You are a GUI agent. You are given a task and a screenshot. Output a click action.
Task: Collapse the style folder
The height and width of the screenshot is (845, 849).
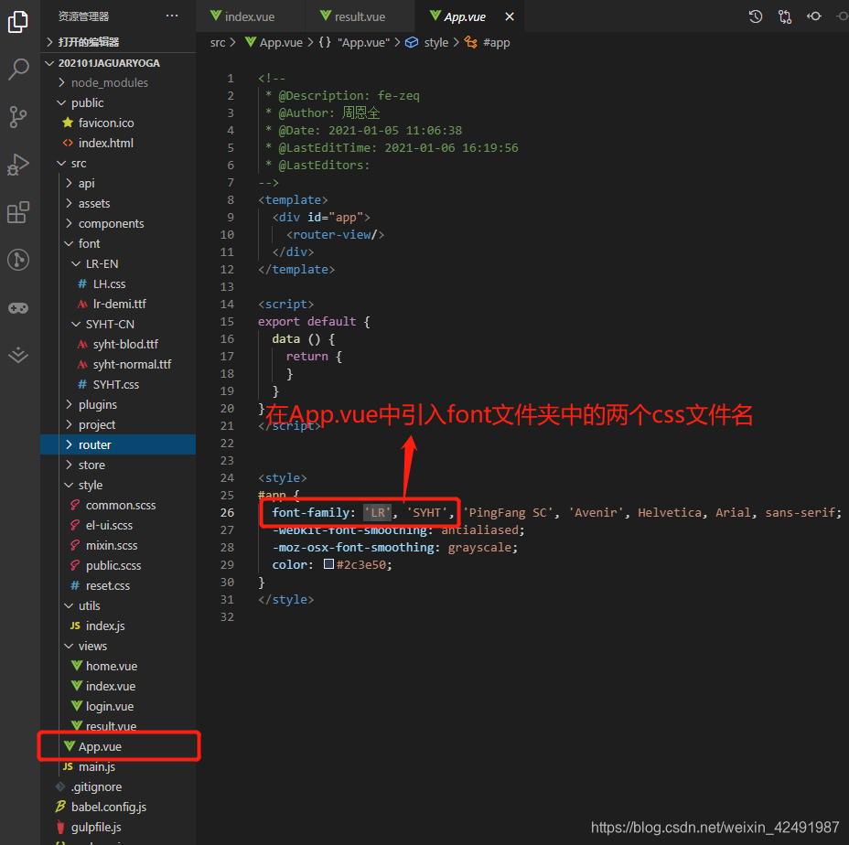click(117, 485)
